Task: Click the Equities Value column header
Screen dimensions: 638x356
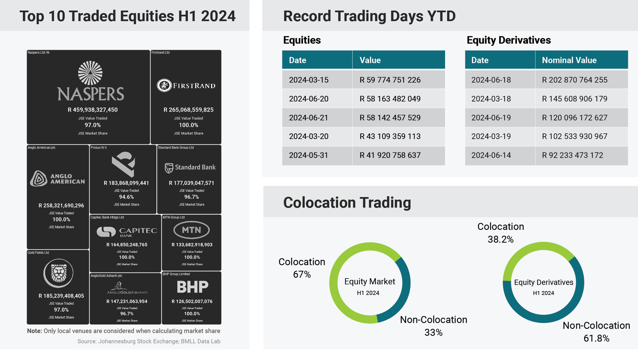Action: click(399, 60)
